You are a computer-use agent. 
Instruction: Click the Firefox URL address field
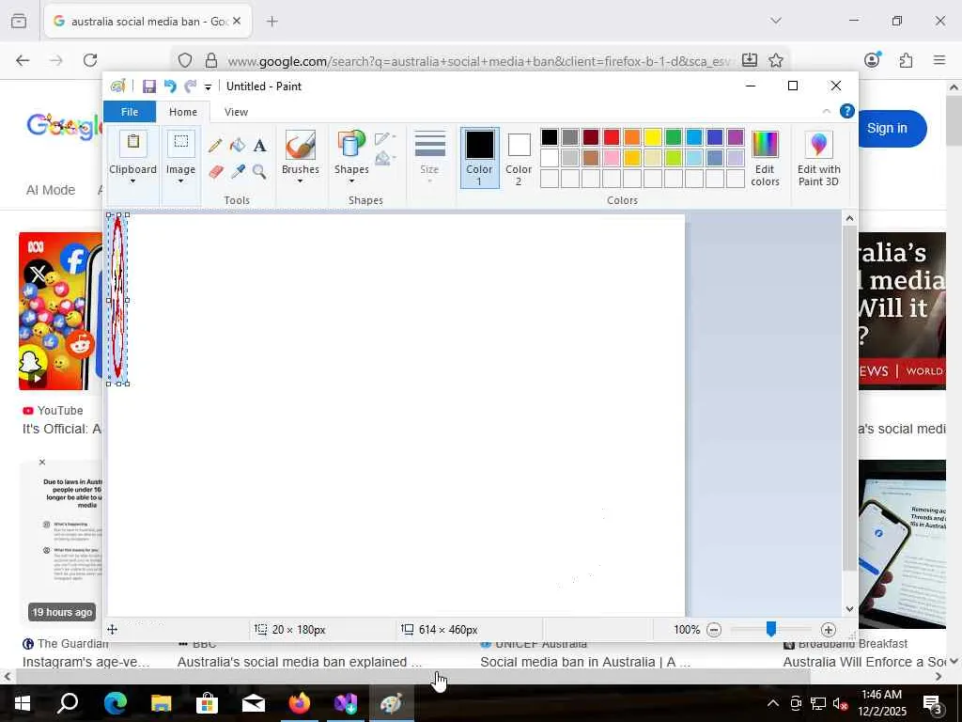pos(478,61)
